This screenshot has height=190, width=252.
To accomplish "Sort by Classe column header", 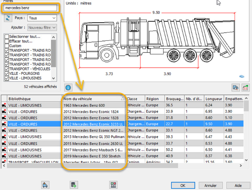I will 135,99.
